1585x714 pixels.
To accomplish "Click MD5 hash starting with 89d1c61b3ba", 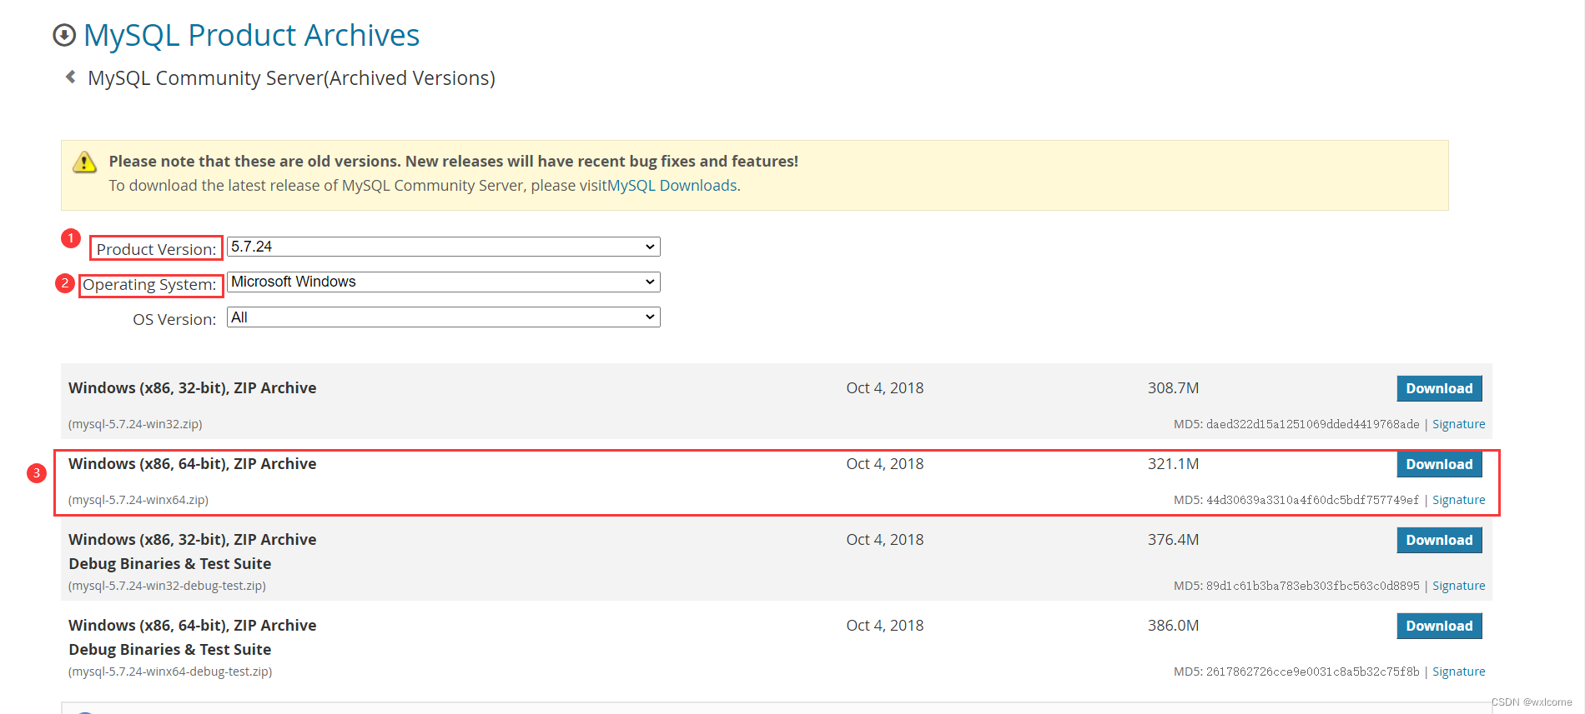I will tap(1312, 586).
